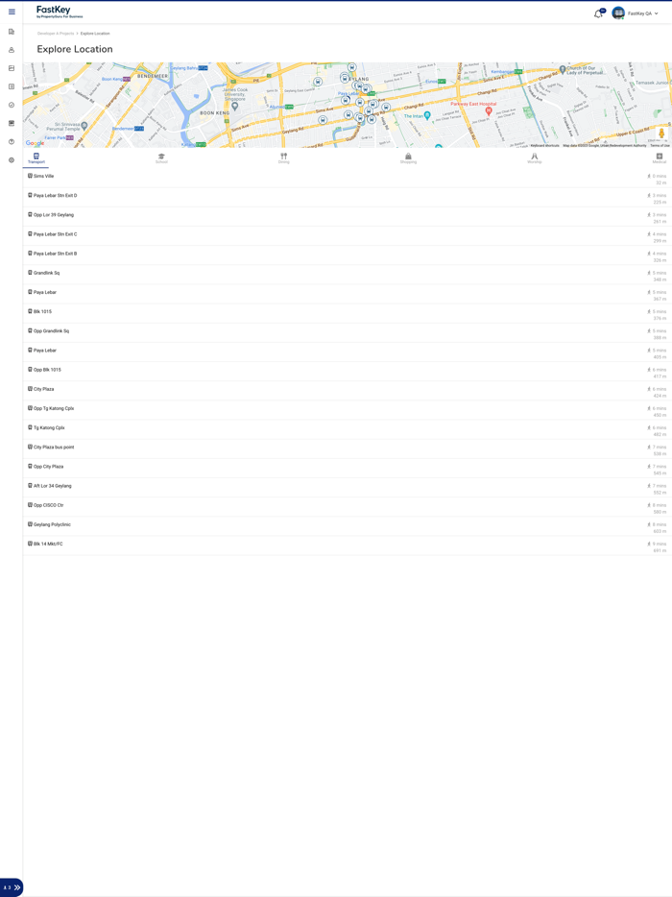The width and height of the screenshot is (672, 897).
Task: Click Street View pegman on map
Action: 661,133
